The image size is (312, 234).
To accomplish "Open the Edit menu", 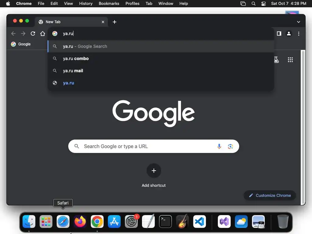I will click(54, 4).
